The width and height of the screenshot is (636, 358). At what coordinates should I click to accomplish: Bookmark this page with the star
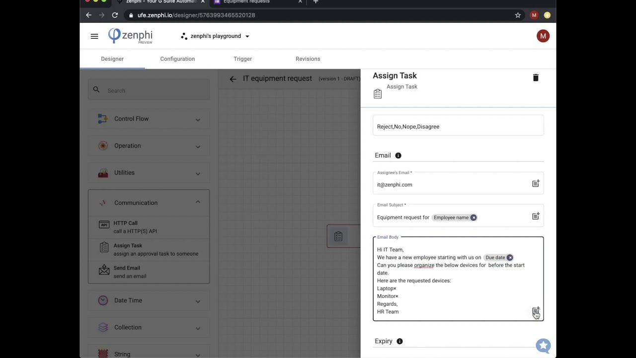tap(518, 15)
